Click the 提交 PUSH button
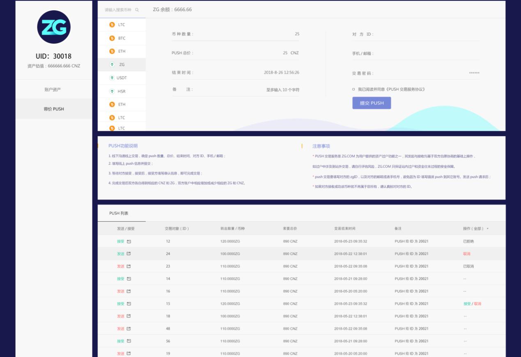Image resolution: width=521 pixels, height=357 pixels. [372, 103]
